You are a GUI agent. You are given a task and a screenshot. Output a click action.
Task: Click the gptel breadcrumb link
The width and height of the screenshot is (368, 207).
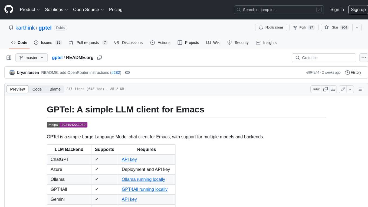[x=57, y=57]
